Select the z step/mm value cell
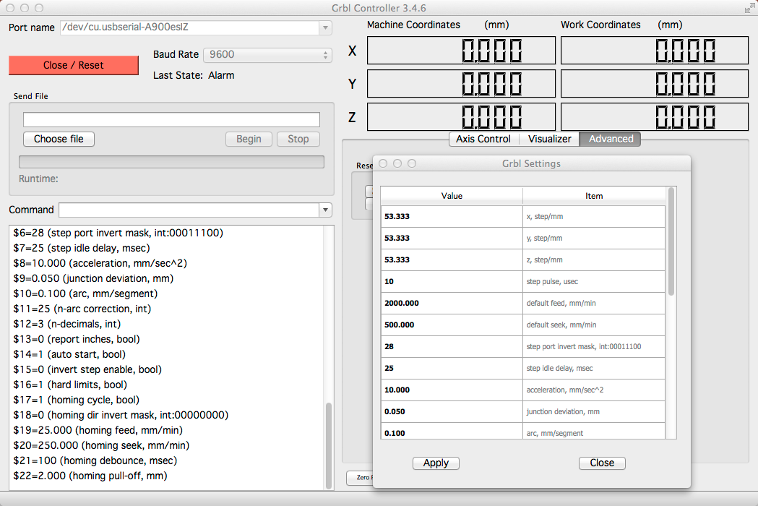The image size is (758, 506). [x=452, y=260]
